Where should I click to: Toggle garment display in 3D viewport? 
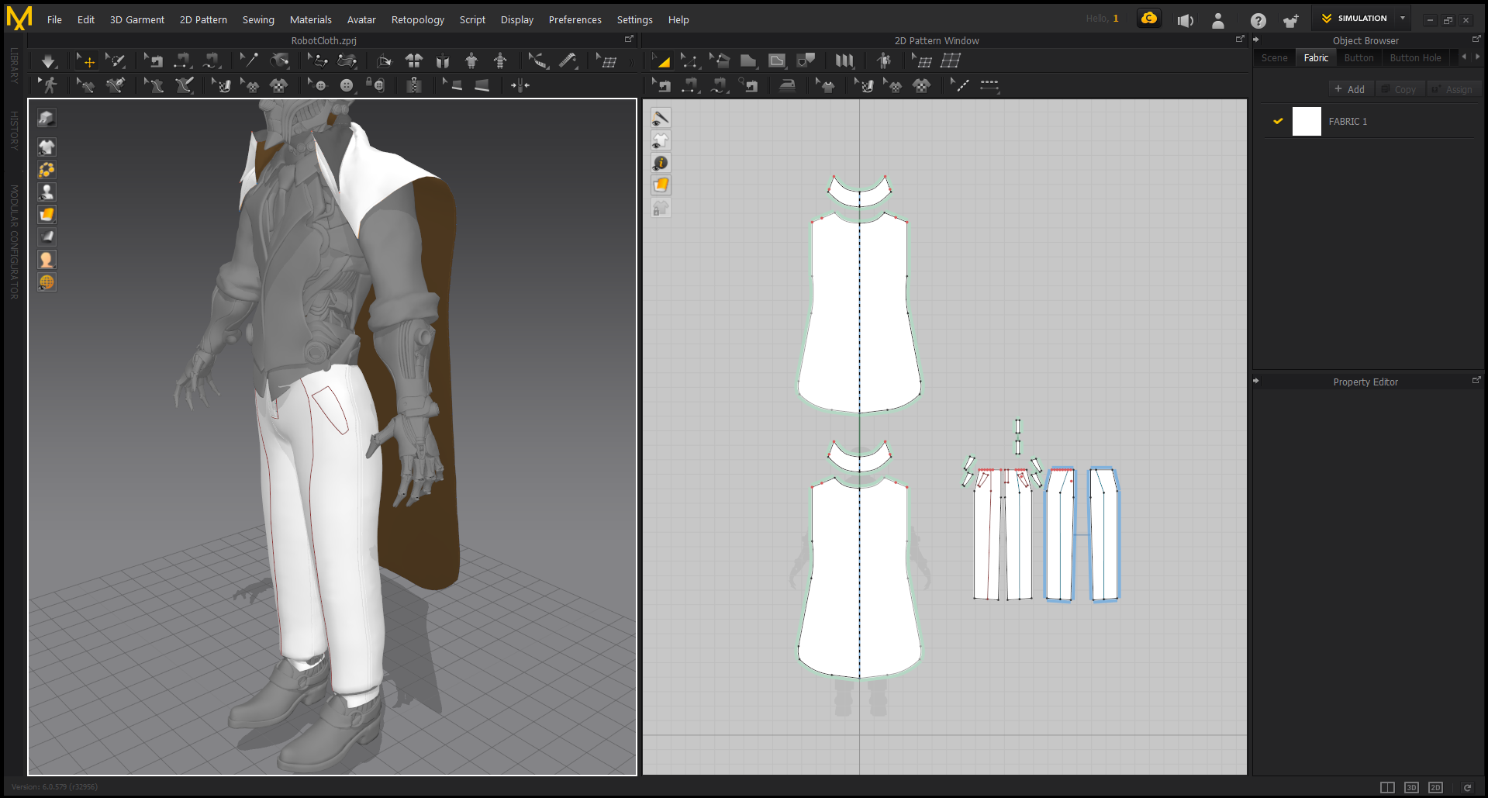tap(47, 147)
